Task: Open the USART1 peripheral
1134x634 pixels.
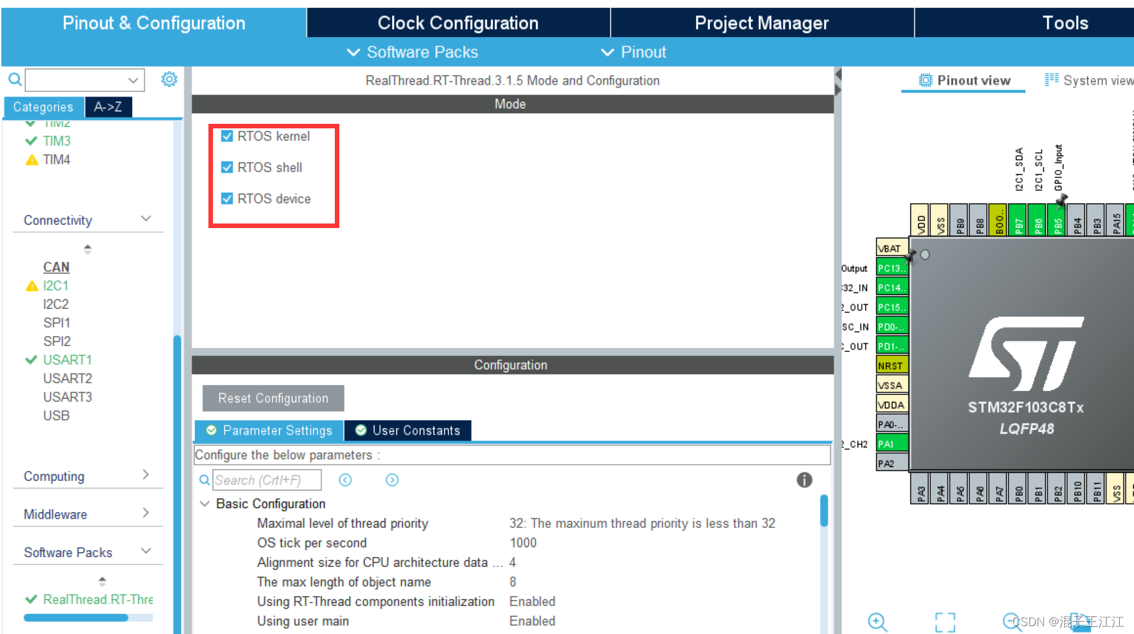Action: pos(68,360)
